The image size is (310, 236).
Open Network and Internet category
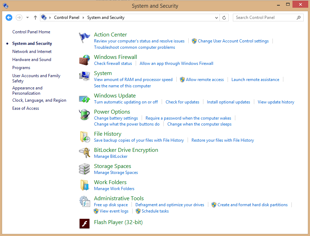(32, 52)
